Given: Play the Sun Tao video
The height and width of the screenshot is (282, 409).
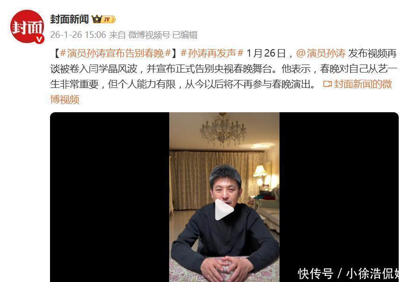Looking at the screenshot, I should (x=224, y=210).
